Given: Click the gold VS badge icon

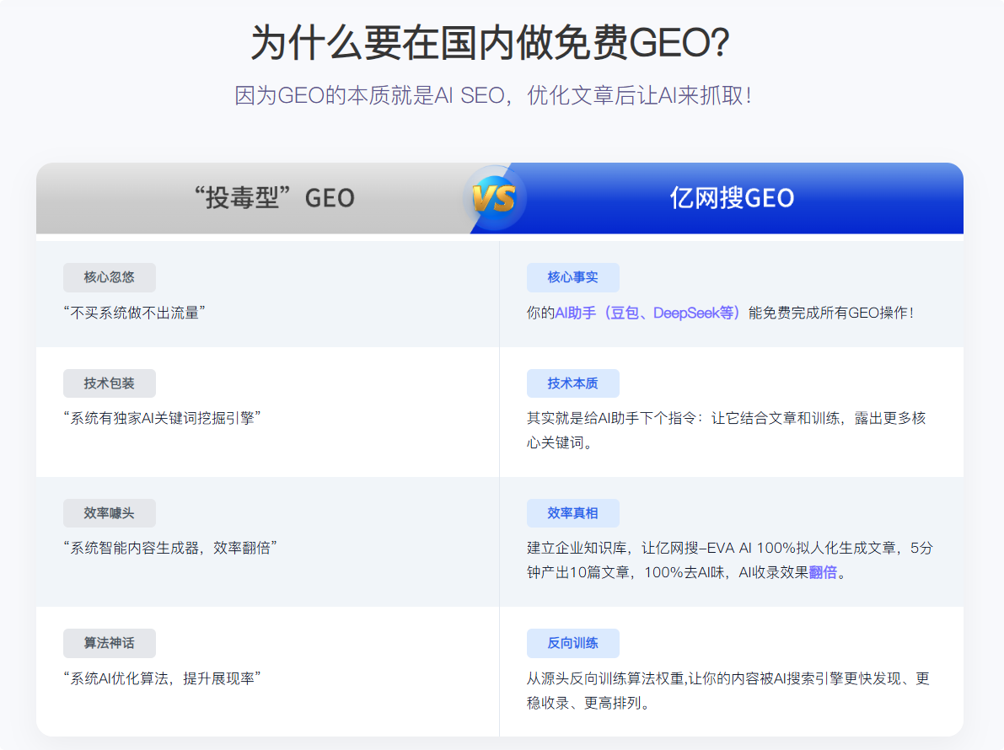Looking at the screenshot, I should [x=494, y=199].
